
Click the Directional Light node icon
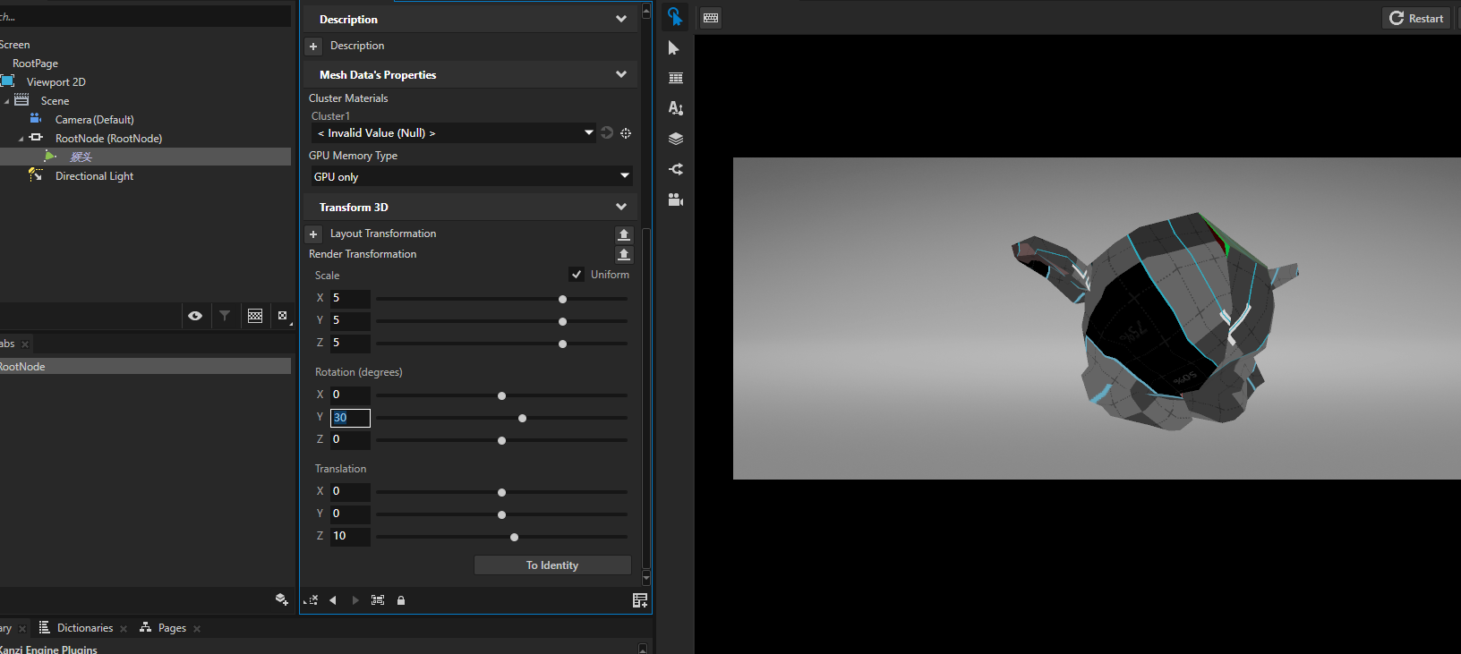pyautogui.click(x=36, y=175)
